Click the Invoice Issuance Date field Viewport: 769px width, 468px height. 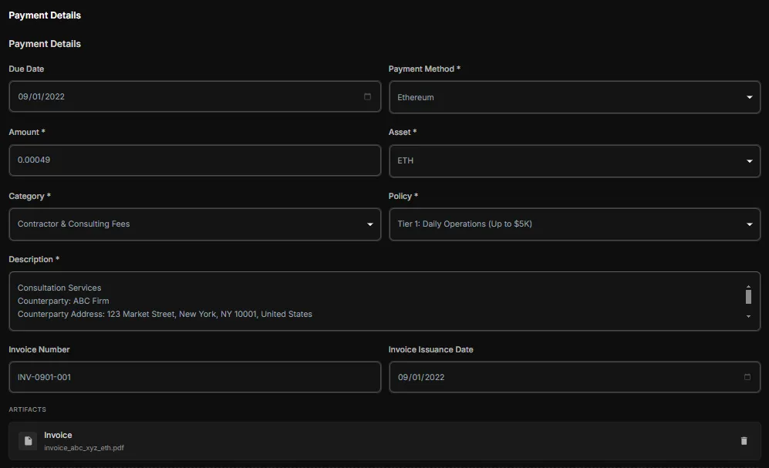[575, 377]
